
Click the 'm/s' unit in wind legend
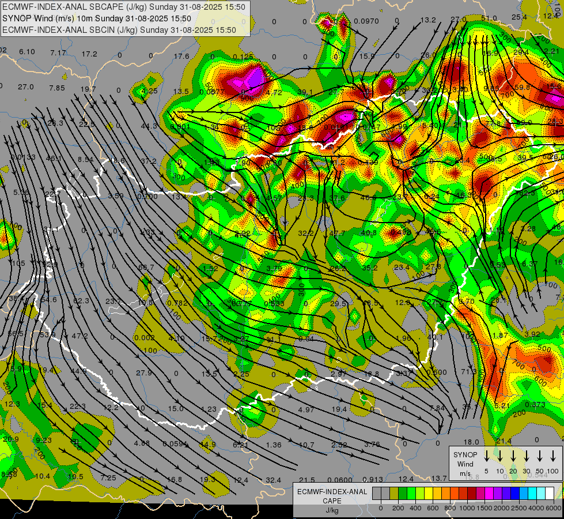click(x=465, y=473)
